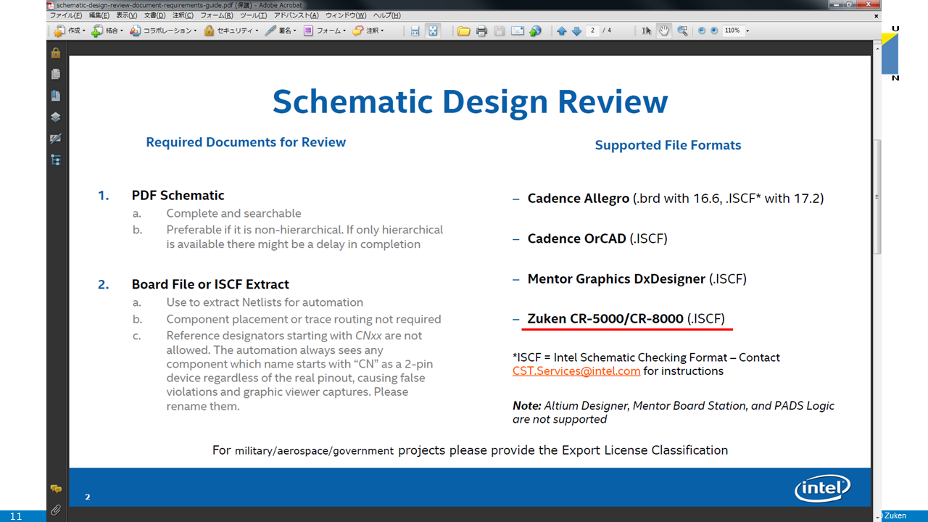Click the 'PDF Schematic' item text

pyautogui.click(x=178, y=196)
